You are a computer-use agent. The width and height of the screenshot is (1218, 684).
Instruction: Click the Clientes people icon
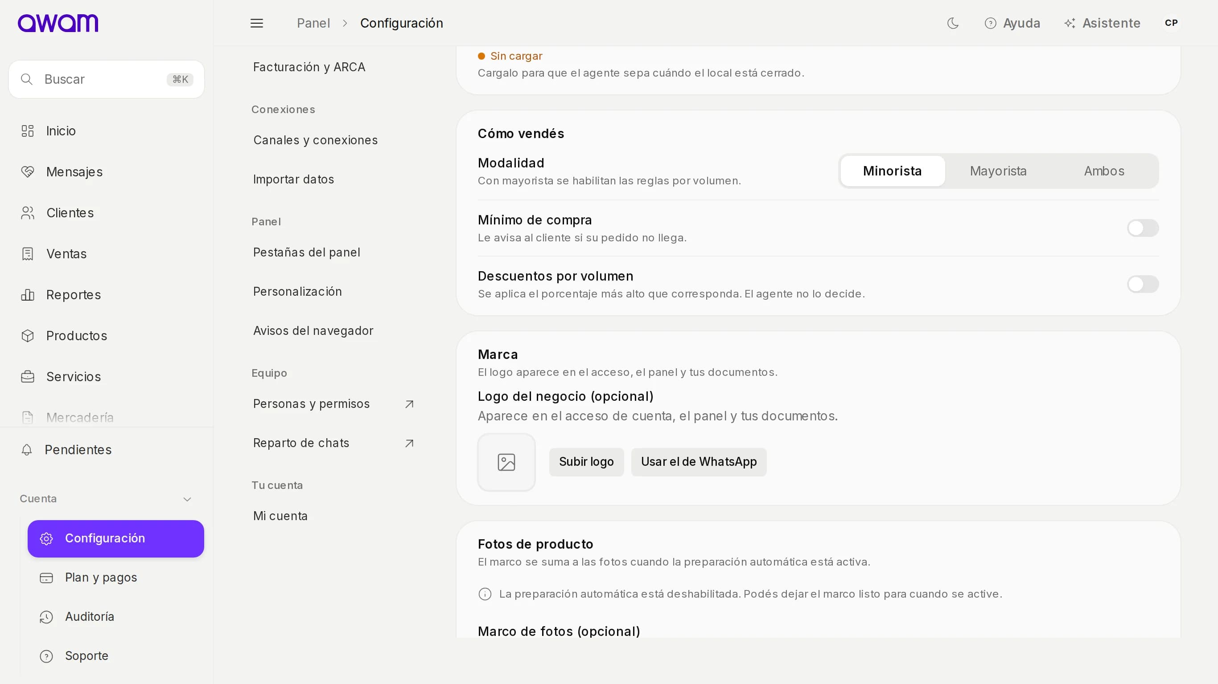pyautogui.click(x=28, y=213)
